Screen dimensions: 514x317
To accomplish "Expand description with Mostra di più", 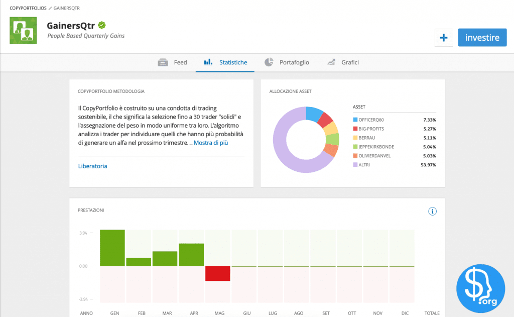I will coord(211,143).
